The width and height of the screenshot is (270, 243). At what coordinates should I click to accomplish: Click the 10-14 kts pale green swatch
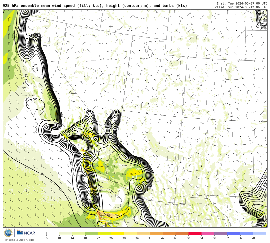(x=66, y=233)
